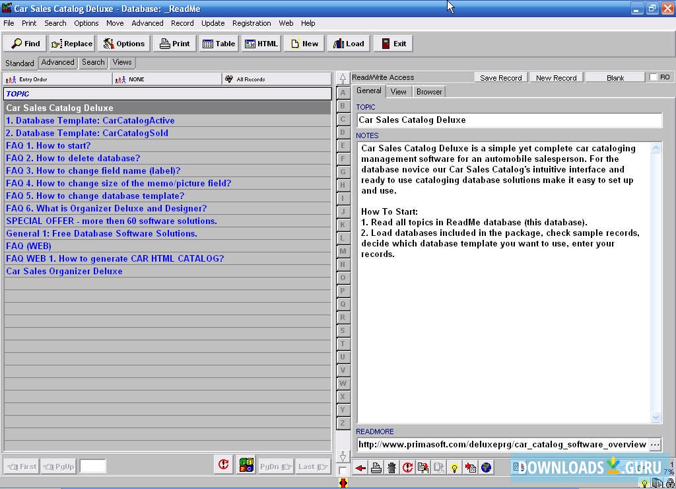This screenshot has height=489, width=676.
Task: Click the up arrow above alphabet index
Action: [343, 79]
